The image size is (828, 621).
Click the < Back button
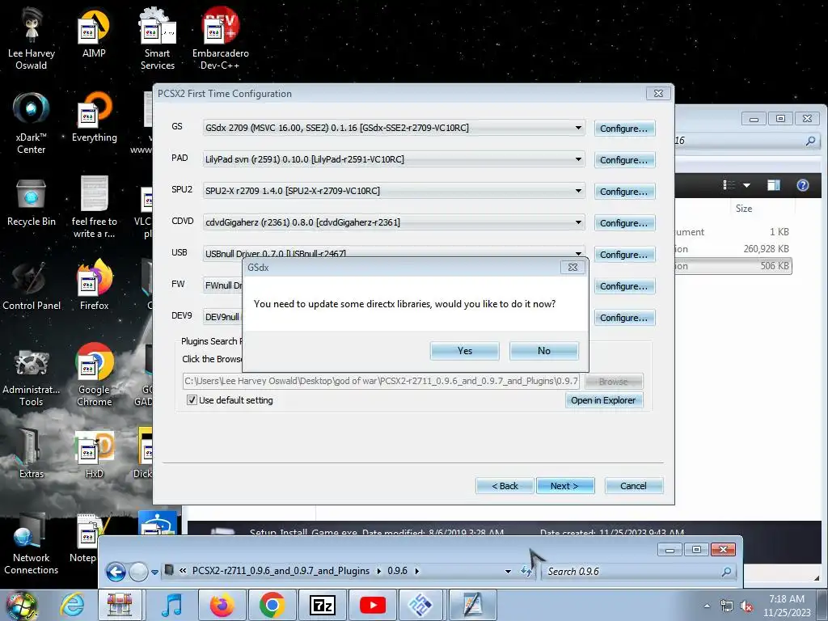click(x=505, y=486)
